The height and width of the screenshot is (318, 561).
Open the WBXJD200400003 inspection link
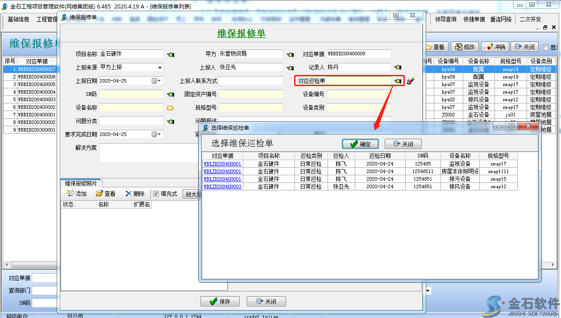[222, 187]
